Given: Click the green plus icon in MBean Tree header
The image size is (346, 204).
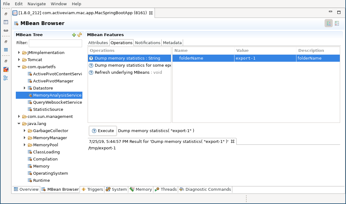Looking at the screenshot, I should [74, 35].
